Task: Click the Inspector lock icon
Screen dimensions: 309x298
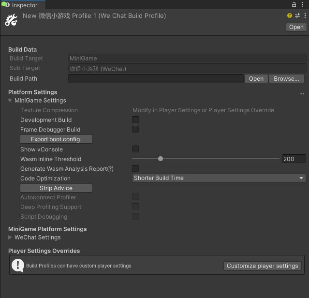Action: [294, 4]
